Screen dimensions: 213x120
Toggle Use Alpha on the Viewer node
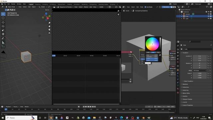(x=171, y=69)
